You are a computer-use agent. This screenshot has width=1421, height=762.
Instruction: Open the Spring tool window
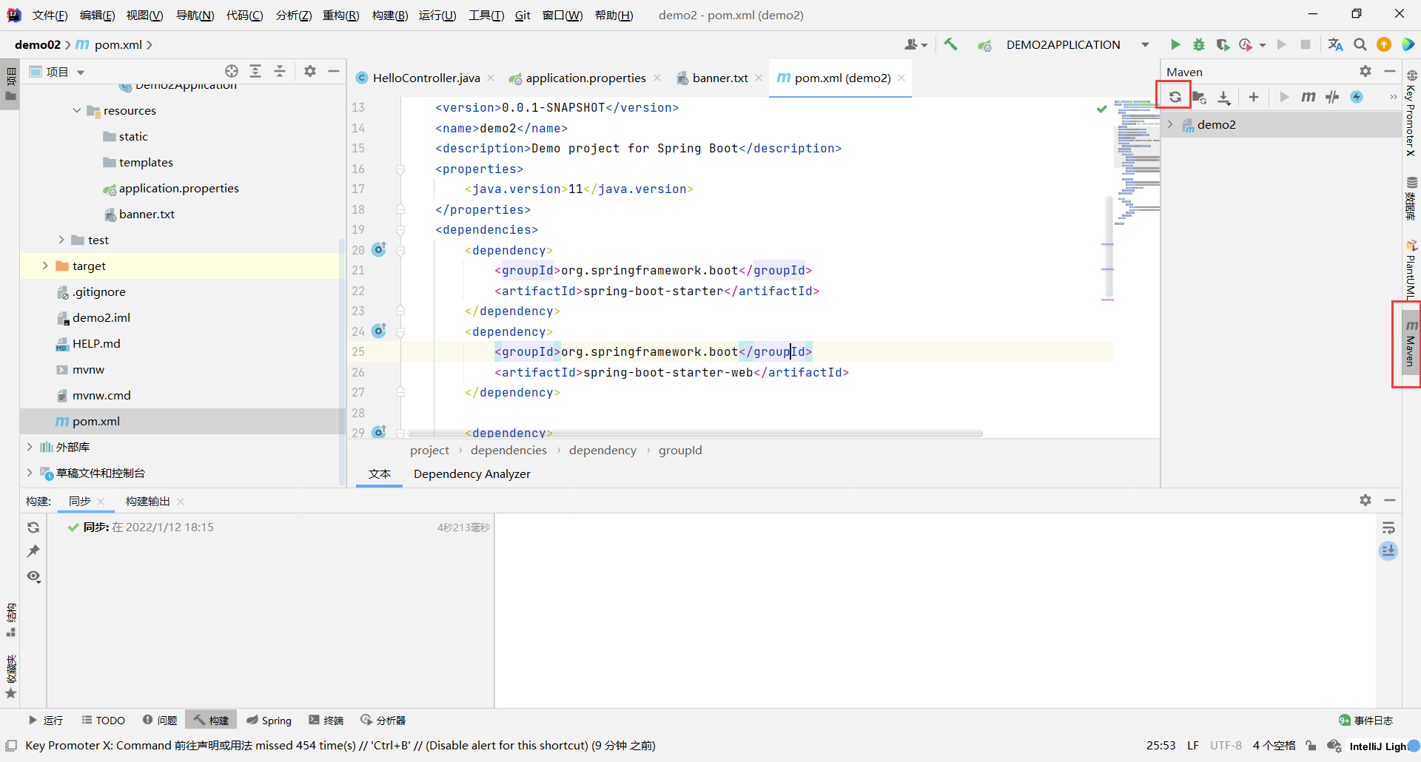pos(269,720)
